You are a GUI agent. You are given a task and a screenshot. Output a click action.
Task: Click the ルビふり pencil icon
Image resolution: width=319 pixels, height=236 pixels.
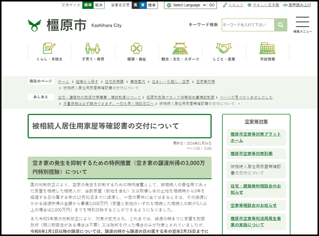225,5
